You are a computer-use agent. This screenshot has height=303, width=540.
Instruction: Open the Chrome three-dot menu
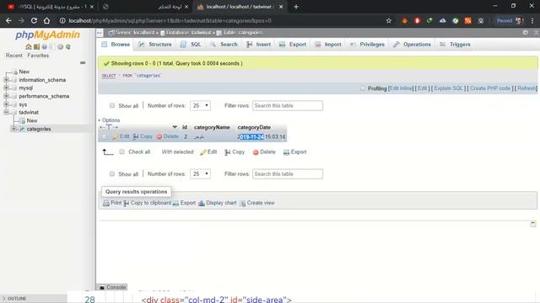click(532, 20)
